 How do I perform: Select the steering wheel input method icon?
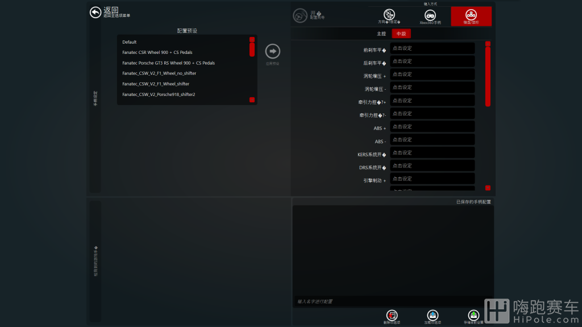pos(389,14)
